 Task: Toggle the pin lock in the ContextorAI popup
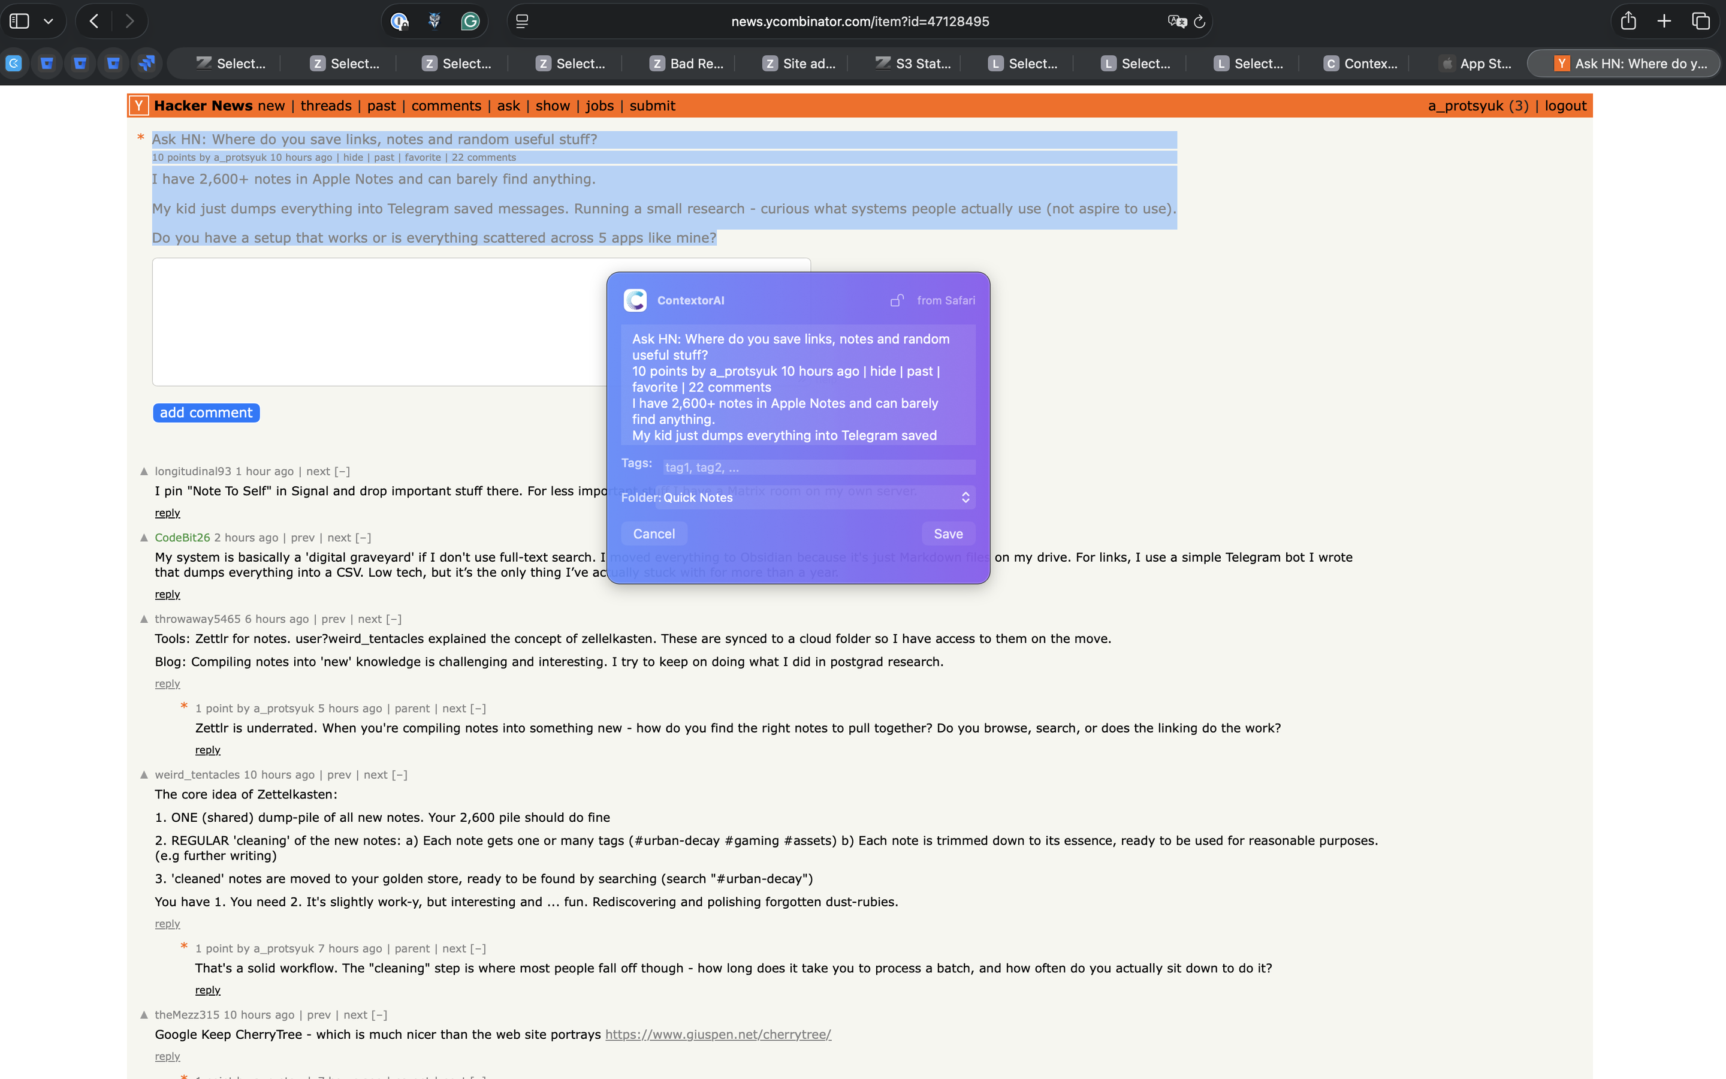897,300
